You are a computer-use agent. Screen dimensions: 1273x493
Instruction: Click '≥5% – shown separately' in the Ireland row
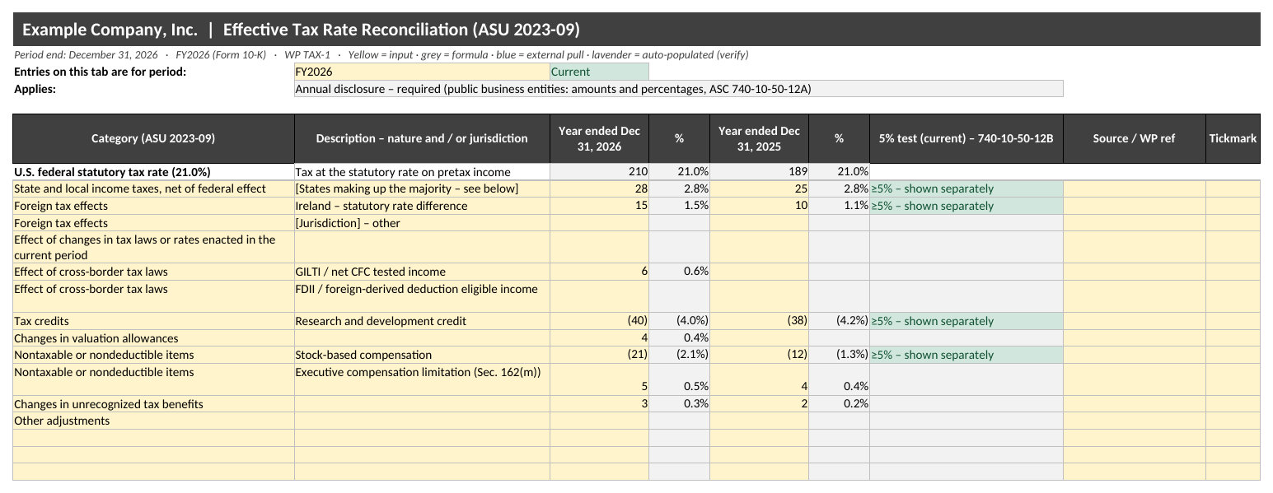pos(966,206)
